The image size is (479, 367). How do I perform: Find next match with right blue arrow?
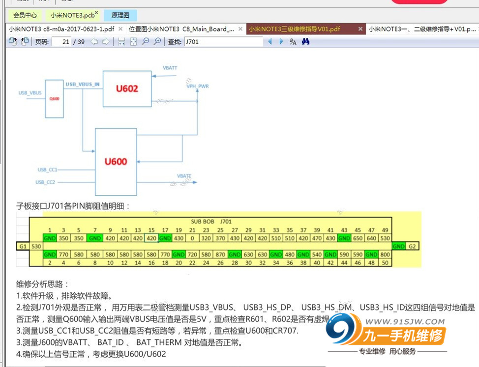[281, 41]
